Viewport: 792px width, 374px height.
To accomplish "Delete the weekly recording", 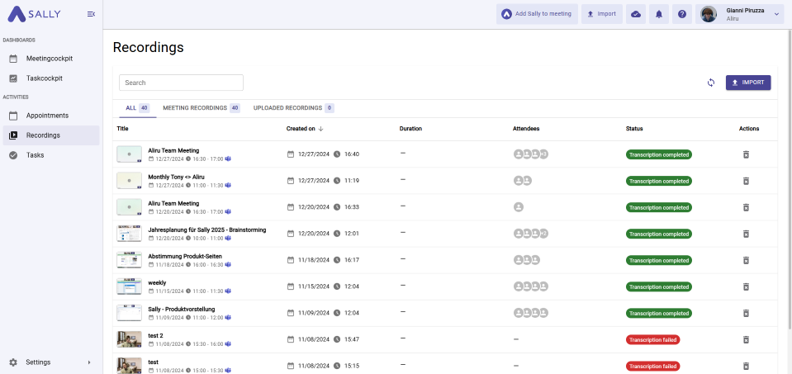I will point(746,286).
